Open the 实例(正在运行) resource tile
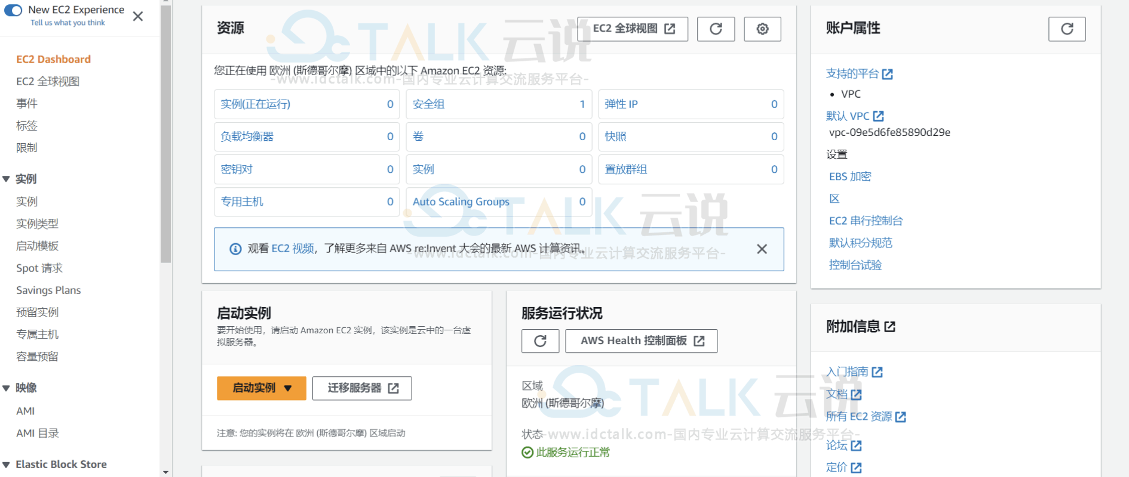 tap(306, 104)
